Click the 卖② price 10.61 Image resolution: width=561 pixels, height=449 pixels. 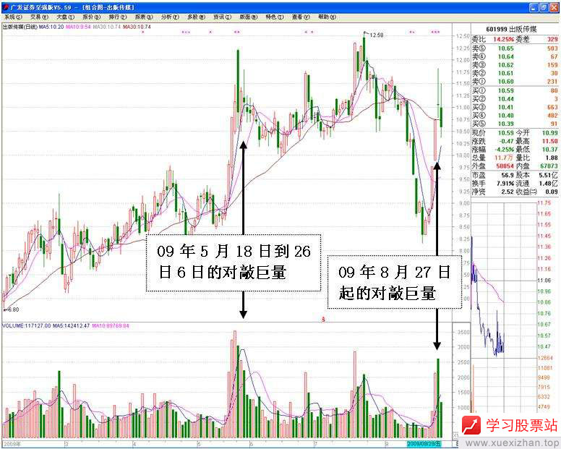[506, 73]
